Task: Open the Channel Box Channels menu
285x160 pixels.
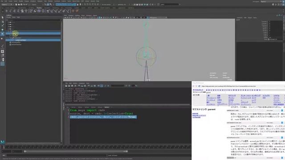Action: pos(240,18)
